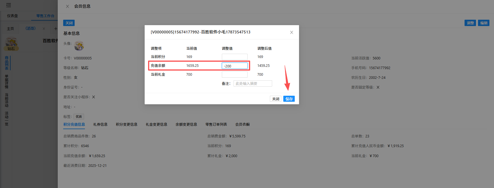
Task: Switch to the 礼金变更信息 tab
Action: tap(156, 125)
